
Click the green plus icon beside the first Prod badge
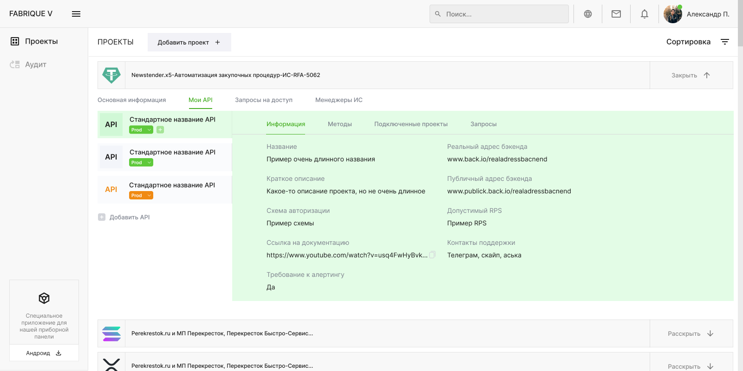160,130
